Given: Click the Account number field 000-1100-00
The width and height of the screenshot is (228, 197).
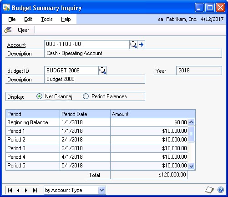Looking at the screenshot, I should click(87, 45).
